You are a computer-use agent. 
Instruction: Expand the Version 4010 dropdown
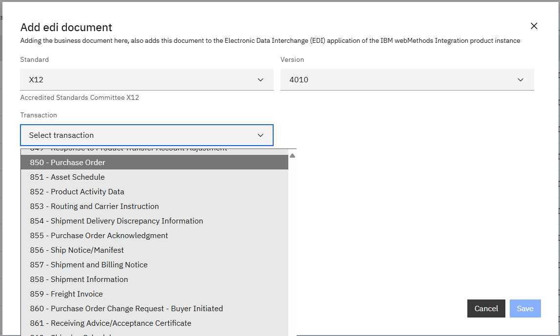406,79
